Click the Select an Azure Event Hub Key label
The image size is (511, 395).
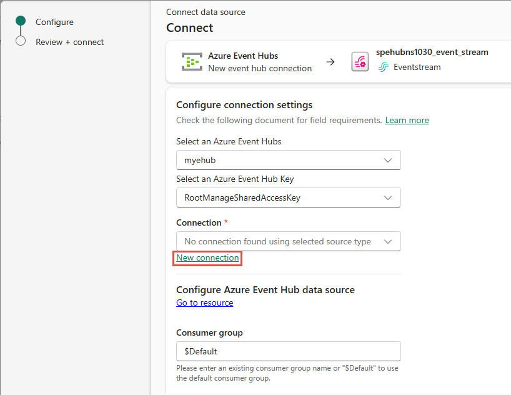tap(235, 179)
